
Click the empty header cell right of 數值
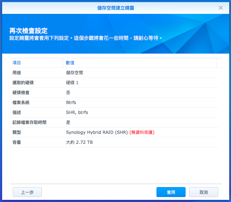219,63
